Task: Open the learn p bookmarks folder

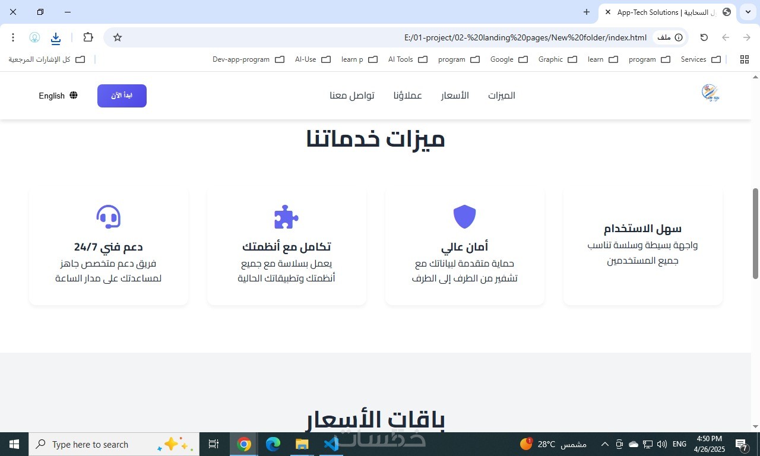Action: pyautogui.click(x=359, y=59)
